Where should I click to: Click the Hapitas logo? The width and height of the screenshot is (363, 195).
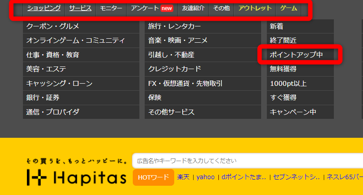[x=76, y=177]
